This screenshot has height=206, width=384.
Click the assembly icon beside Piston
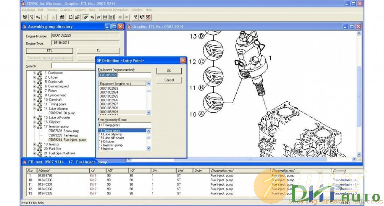[40, 91]
